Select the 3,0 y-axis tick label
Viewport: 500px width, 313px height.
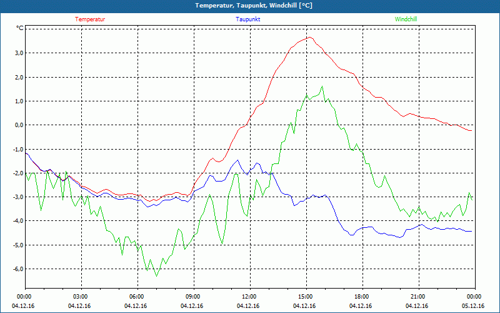click(x=18, y=53)
